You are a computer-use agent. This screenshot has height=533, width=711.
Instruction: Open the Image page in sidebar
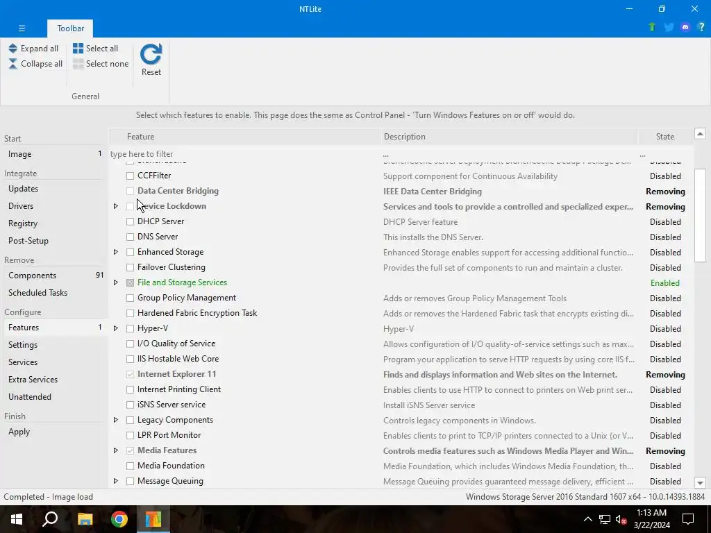pos(54,154)
